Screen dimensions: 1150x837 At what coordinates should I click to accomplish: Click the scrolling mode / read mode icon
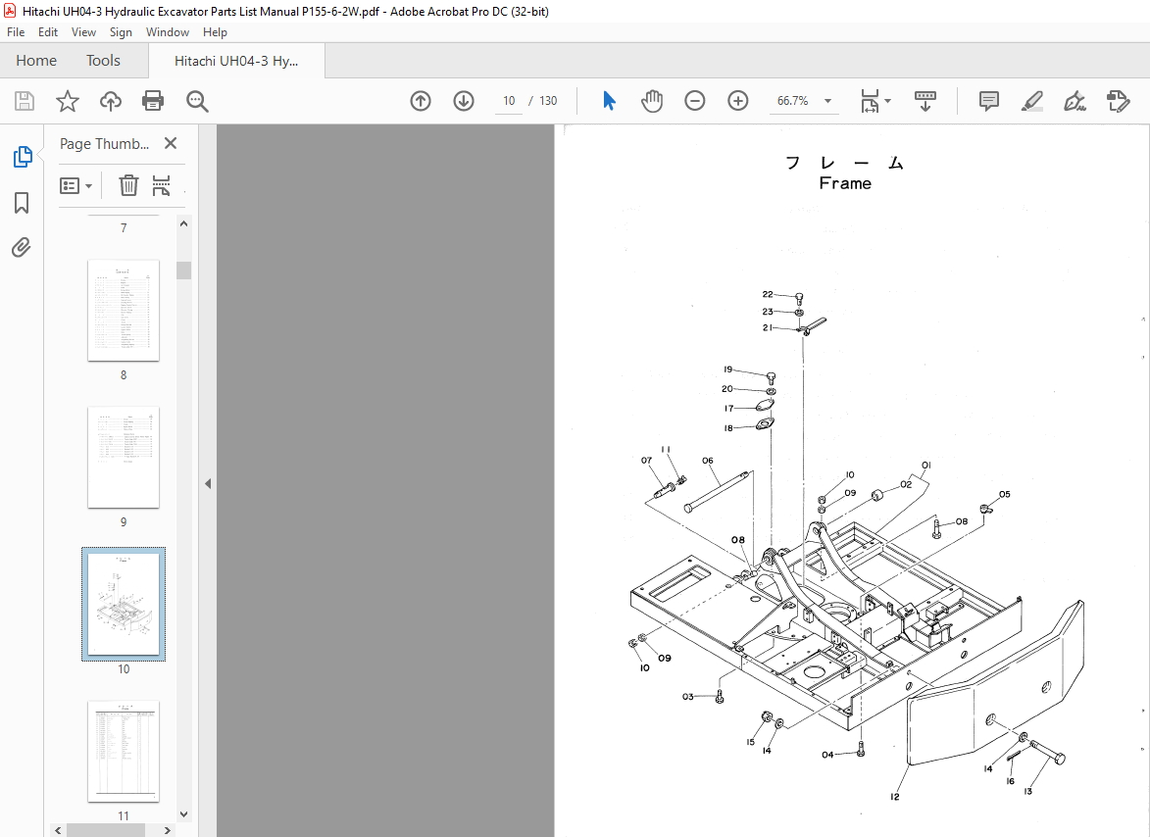tap(925, 101)
